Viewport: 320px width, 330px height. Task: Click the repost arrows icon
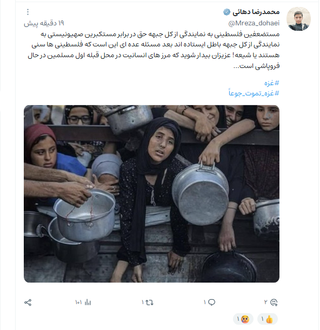tap(150, 302)
